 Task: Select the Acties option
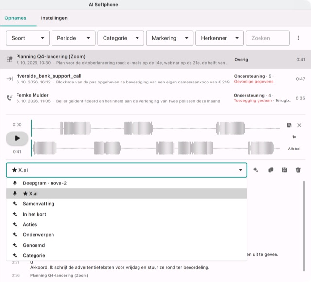(126, 224)
